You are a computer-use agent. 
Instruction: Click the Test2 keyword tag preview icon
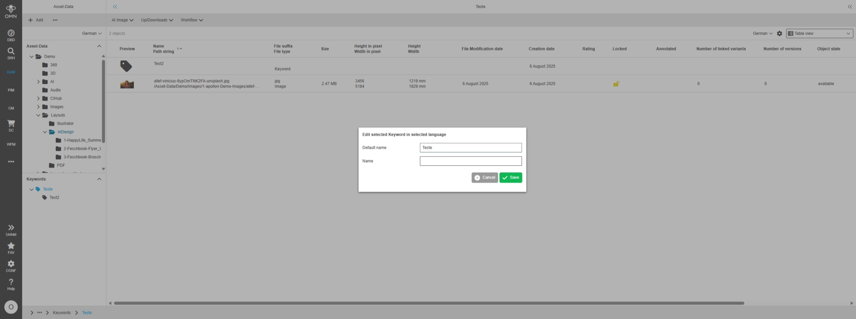pyautogui.click(x=126, y=66)
